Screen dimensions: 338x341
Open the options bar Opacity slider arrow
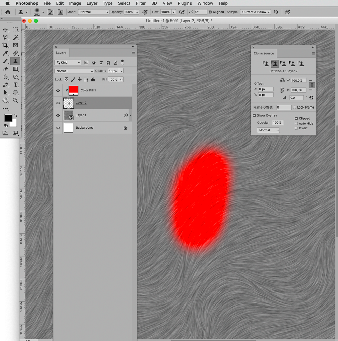coord(137,12)
